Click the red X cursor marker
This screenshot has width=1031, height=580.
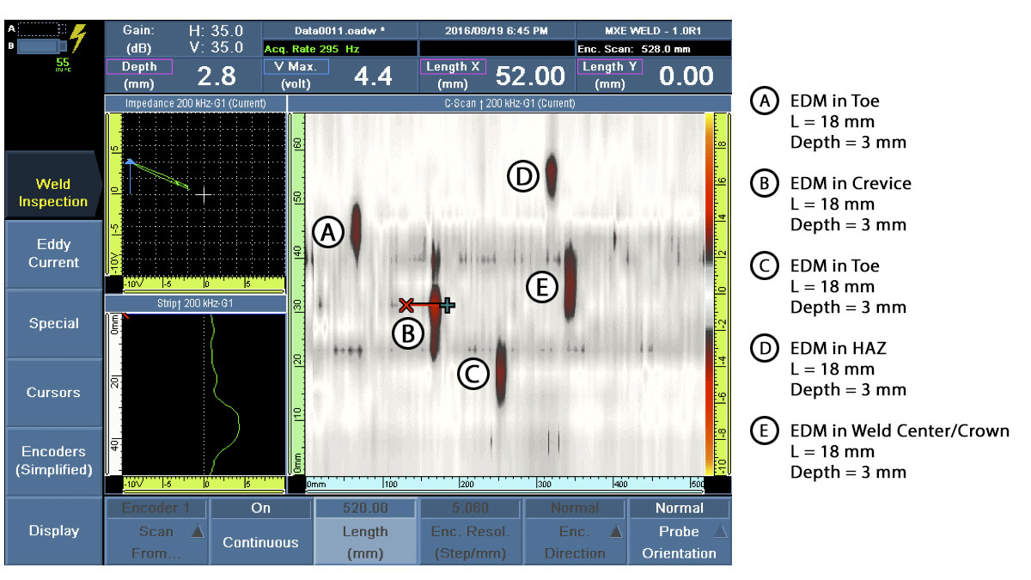coord(406,304)
